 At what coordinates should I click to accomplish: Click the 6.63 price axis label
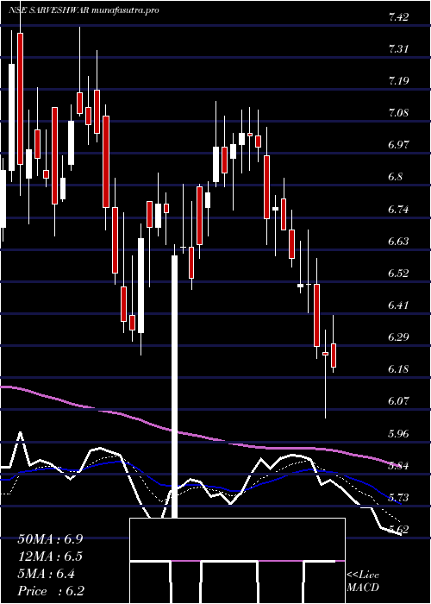pyautogui.click(x=398, y=241)
